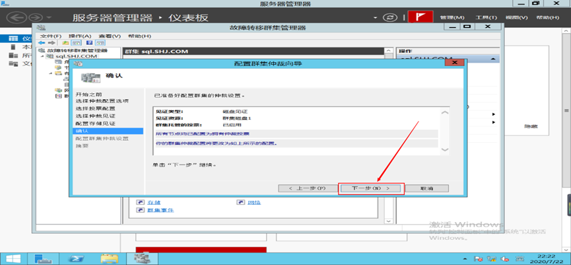Select sql.SHJ.COM cluster tree node
This screenshot has height=265, width=571.
(x=76, y=56)
